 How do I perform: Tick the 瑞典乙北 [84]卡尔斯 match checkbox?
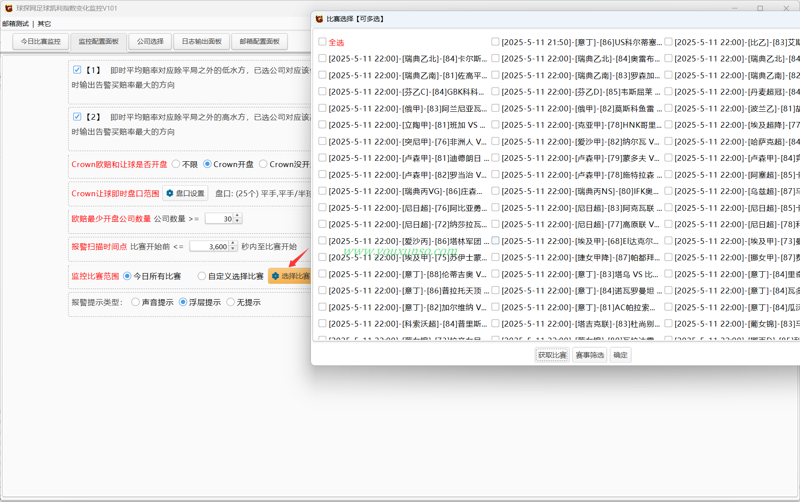(322, 58)
